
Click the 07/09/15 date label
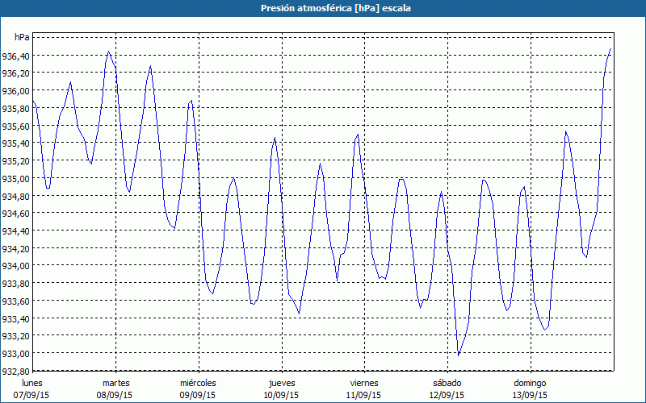(x=33, y=395)
